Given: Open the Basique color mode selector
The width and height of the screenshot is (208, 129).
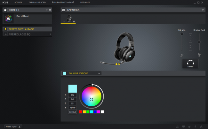Looking at the screenshot, I should click(x=72, y=112).
